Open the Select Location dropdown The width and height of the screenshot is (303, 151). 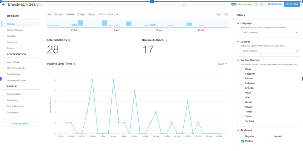click(270, 51)
